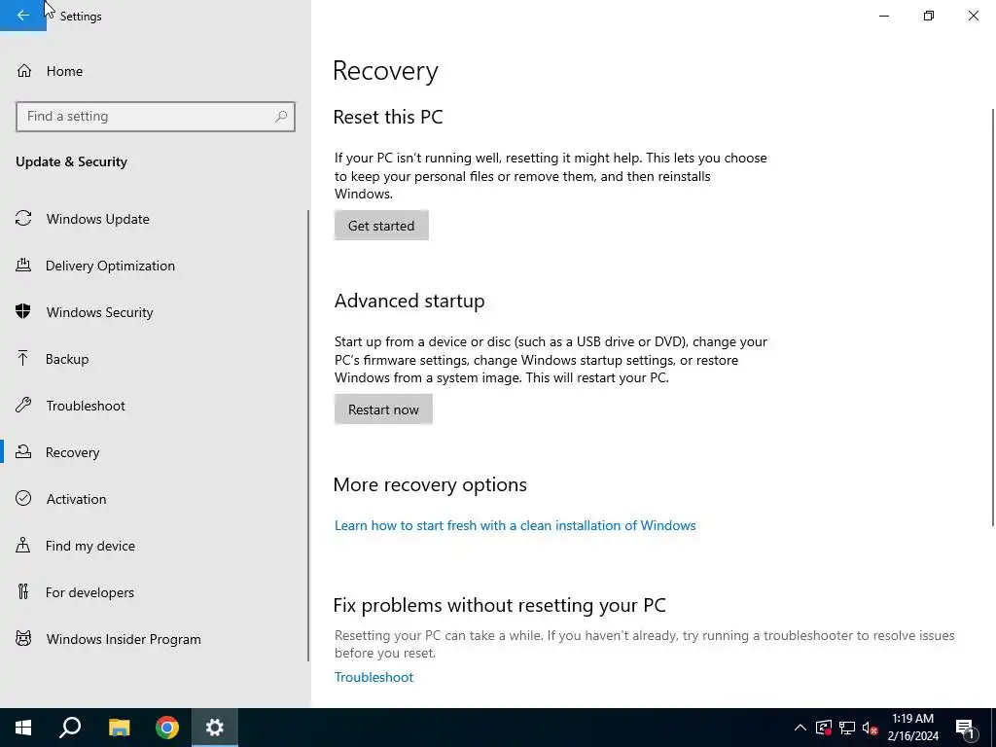Launch Google Chrome from the taskbar
This screenshot has width=996, height=747.
click(167, 728)
